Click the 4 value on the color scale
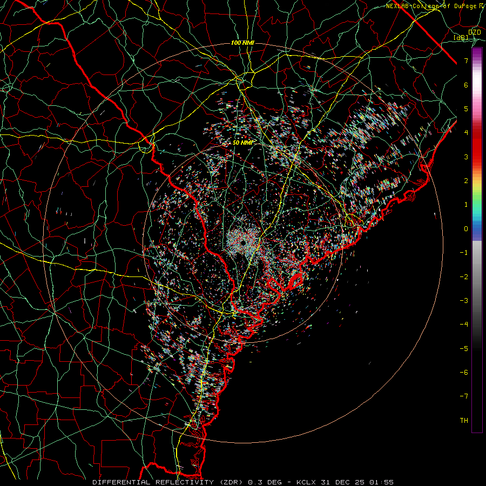This screenshot has width=486, height=486. [466, 133]
